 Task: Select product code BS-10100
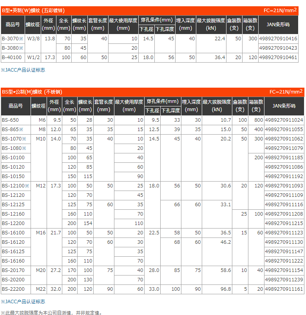[x=13, y=157]
